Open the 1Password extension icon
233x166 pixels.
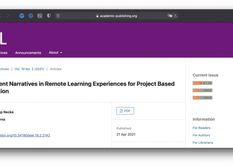tap(31, 16)
